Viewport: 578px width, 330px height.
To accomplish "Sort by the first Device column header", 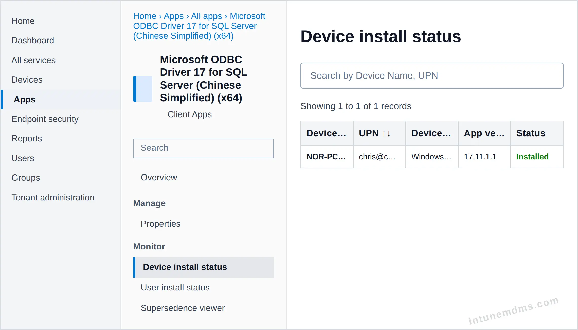I will 327,133.
